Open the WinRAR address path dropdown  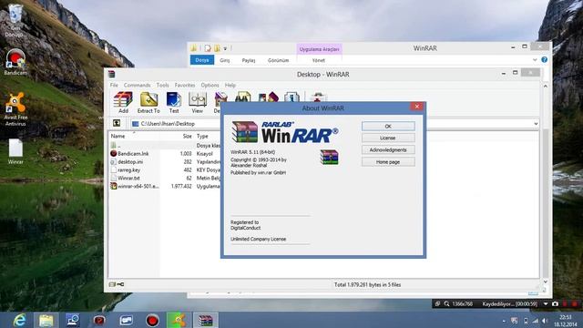536,124
